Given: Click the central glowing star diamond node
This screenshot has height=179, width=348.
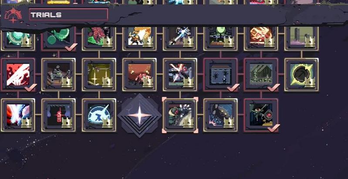Looking at the screenshot, I should point(139,116).
